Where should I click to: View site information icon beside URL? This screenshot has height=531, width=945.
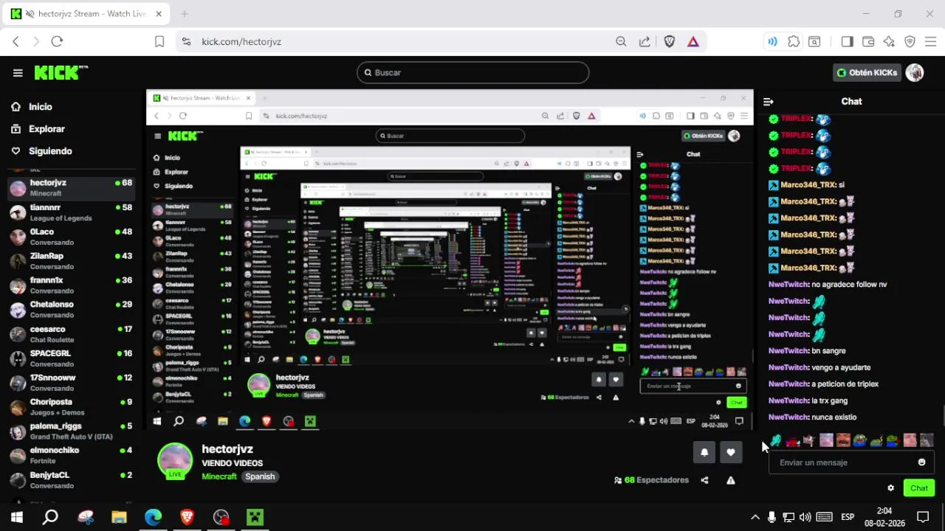click(186, 42)
